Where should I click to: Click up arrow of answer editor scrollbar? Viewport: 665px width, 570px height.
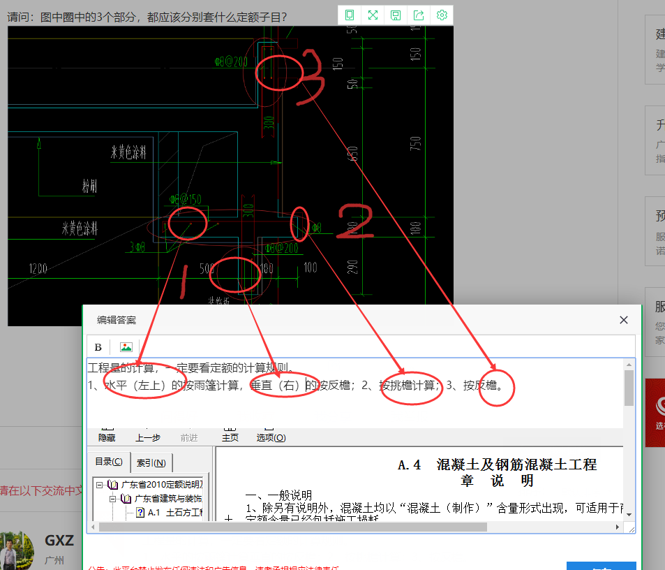(629, 364)
